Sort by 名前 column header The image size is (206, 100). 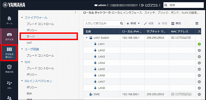(x=102, y=31)
